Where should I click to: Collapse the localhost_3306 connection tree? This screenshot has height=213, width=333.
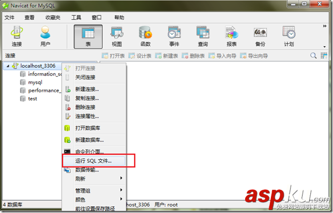pyautogui.click(x=8, y=66)
